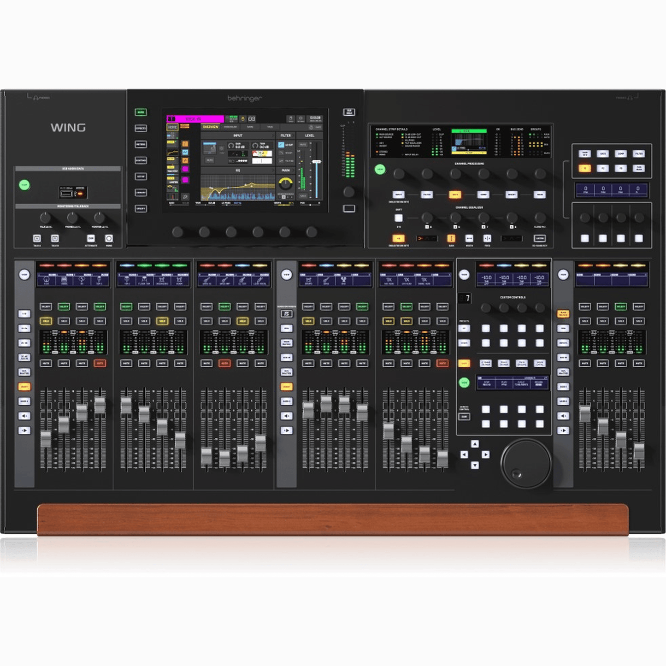666x666 pixels.
Task: Click the WIDTH button in Channel Equalizer
Action: (469, 238)
